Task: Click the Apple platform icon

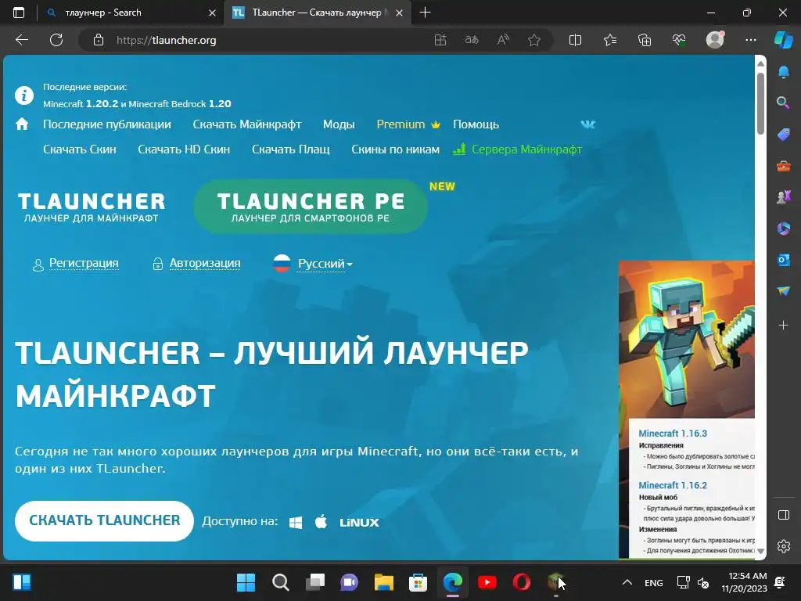Action: coord(321,522)
